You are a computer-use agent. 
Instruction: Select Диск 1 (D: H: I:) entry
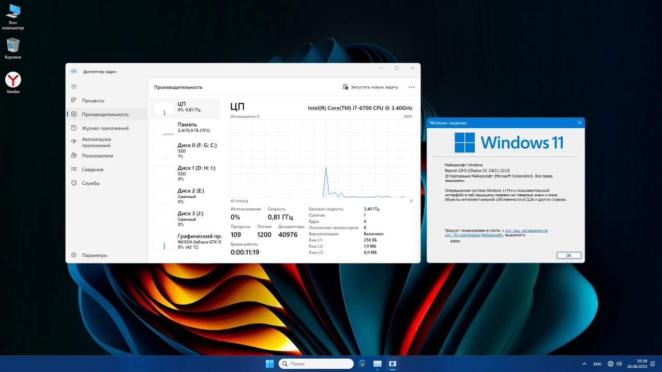(185, 173)
